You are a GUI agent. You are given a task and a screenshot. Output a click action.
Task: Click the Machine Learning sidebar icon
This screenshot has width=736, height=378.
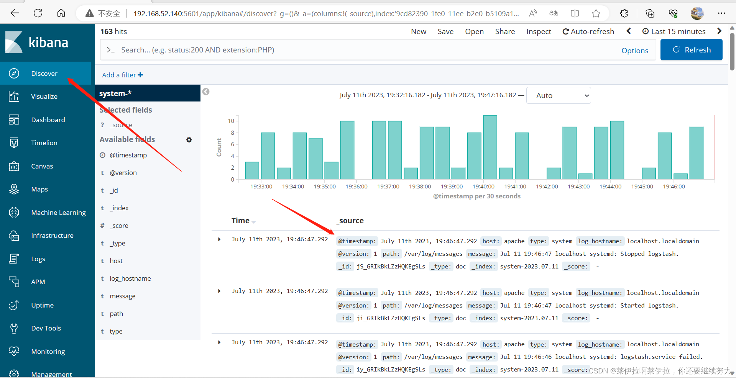[x=14, y=212]
